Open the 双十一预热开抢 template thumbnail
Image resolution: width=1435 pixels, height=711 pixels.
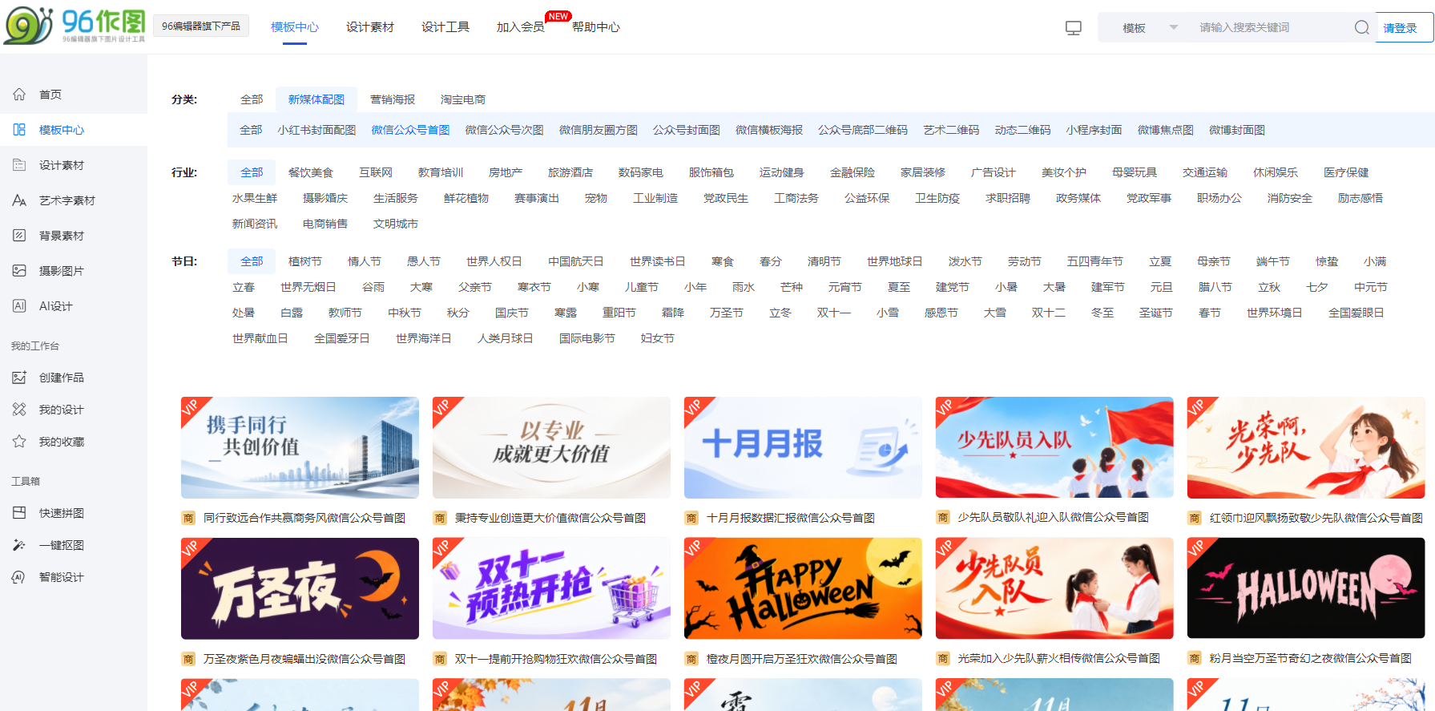pyautogui.click(x=551, y=588)
